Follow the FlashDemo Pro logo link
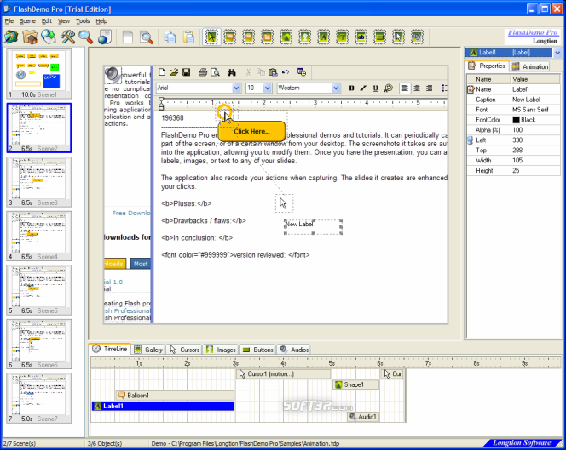The height and width of the screenshot is (450, 566). click(x=533, y=32)
